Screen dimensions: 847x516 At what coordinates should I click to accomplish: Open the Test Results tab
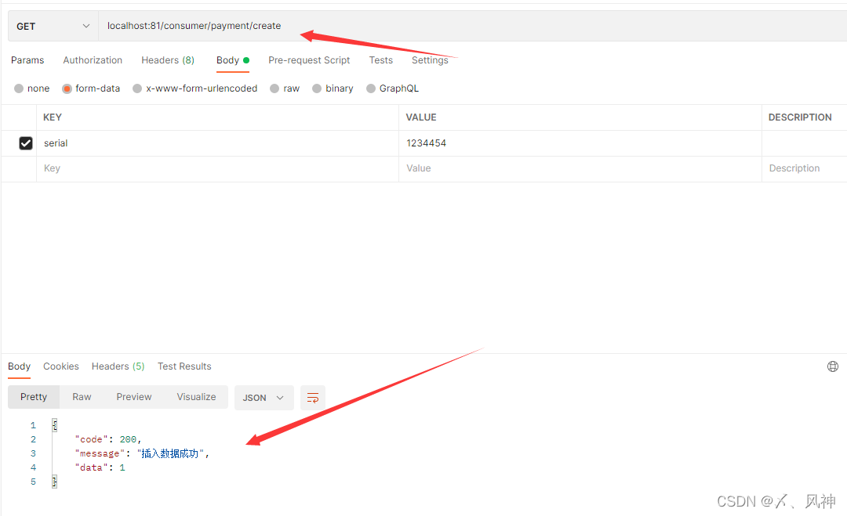[184, 366]
